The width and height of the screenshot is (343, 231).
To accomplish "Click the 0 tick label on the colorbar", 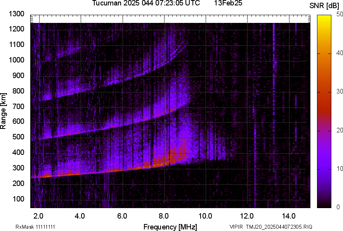I will point(338,207).
